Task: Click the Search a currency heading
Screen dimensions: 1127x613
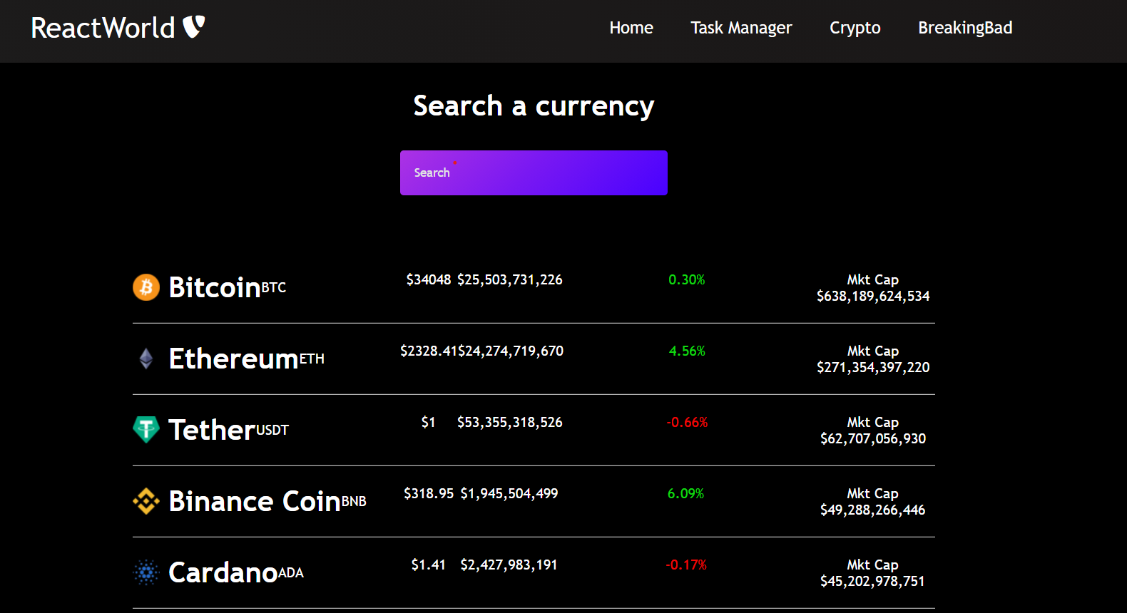Action: point(534,106)
